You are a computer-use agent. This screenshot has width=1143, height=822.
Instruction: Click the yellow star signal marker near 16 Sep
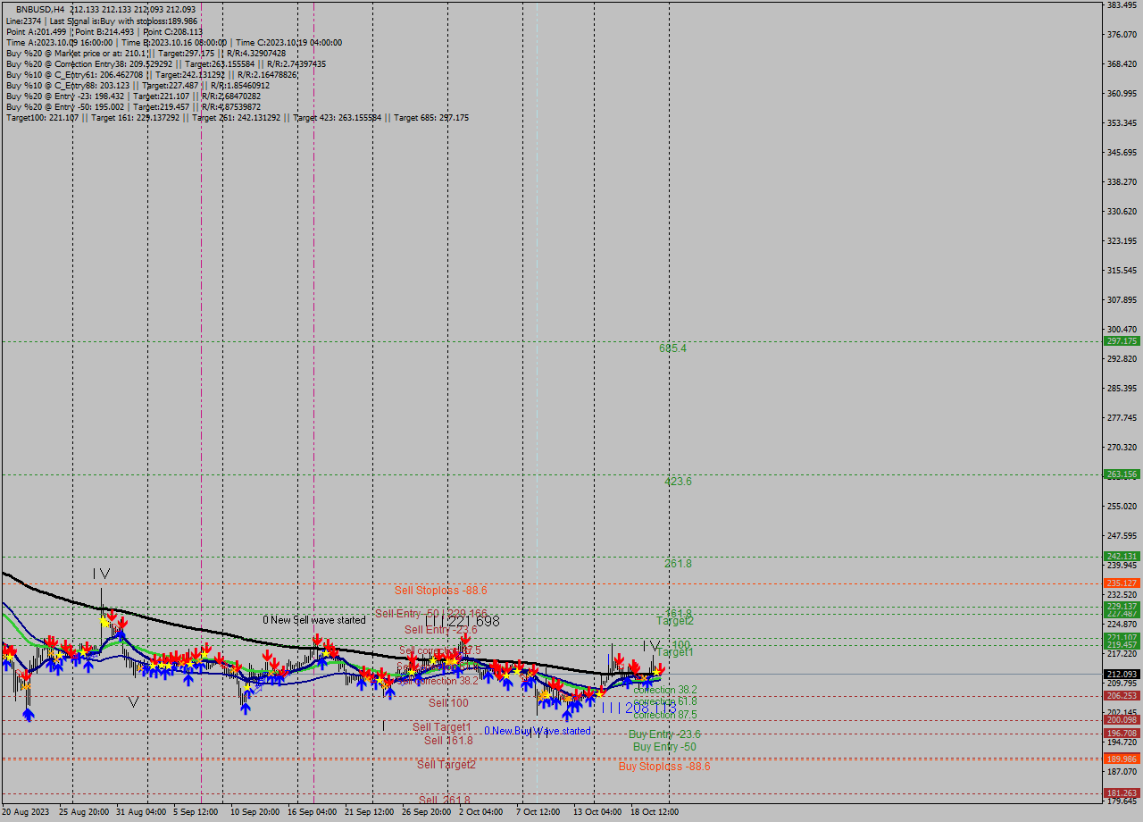pyautogui.click(x=325, y=651)
